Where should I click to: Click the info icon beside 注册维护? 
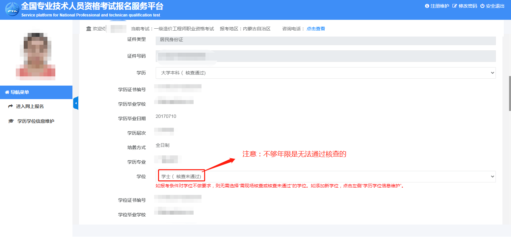coord(427,6)
